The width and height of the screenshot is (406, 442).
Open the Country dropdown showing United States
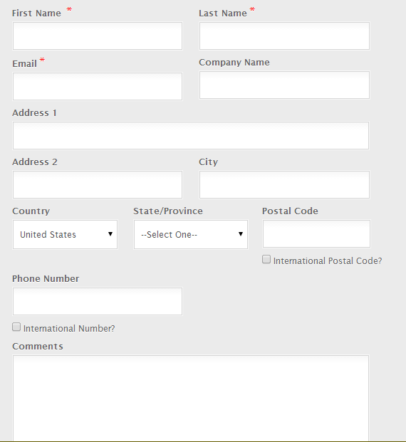coord(65,235)
